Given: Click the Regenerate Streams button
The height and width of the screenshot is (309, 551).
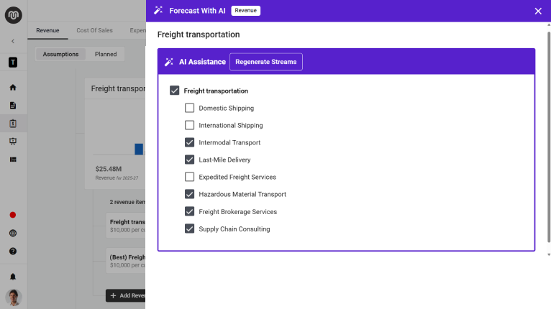Looking at the screenshot, I should (x=265, y=62).
